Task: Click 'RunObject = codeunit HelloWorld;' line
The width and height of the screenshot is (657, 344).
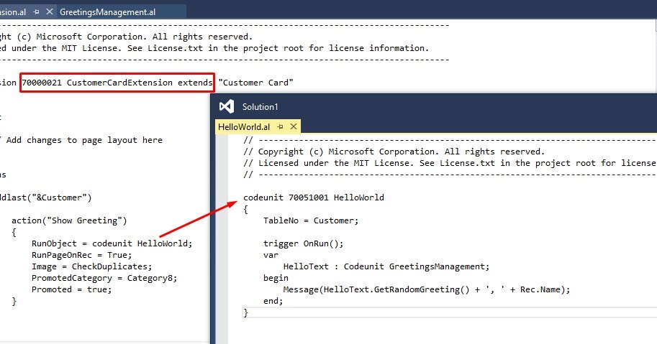Action: (112, 243)
